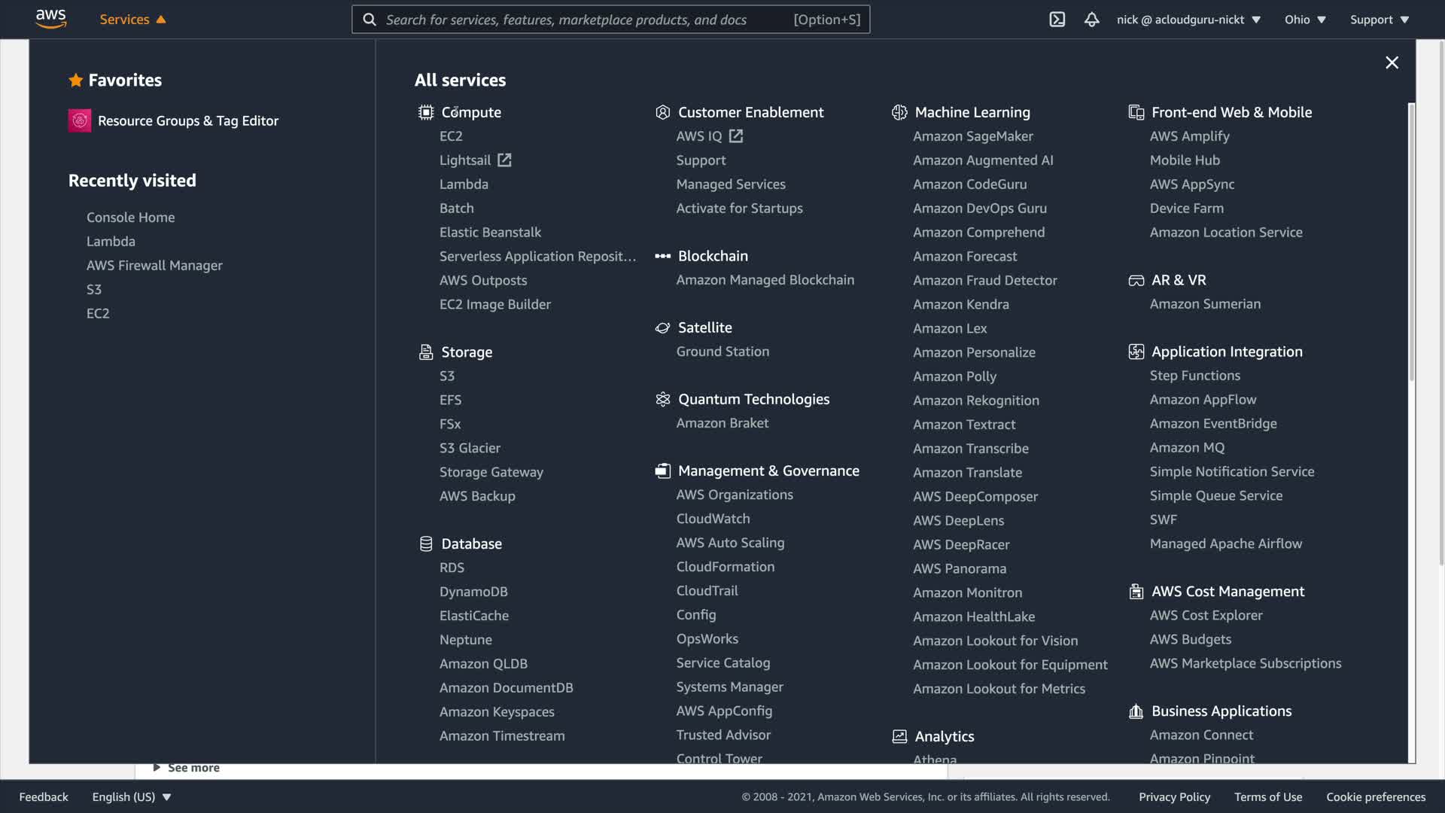
Task: Click the Database cylinder icon
Action: point(426,544)
